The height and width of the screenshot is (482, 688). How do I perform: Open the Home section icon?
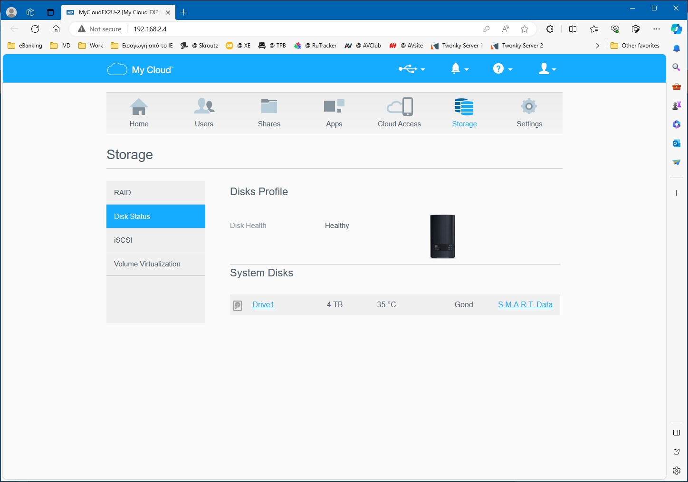coord(139,107)
